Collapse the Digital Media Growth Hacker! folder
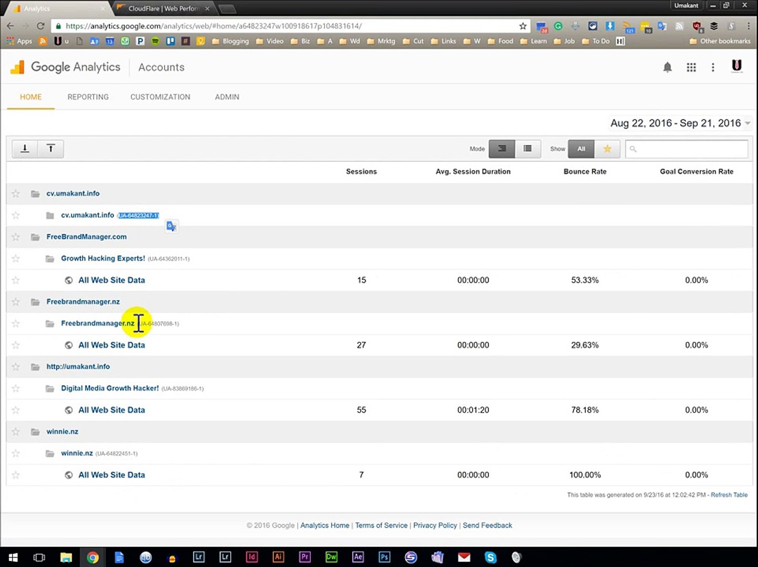This screenshot has width=758, height=567. pos(50,388)
